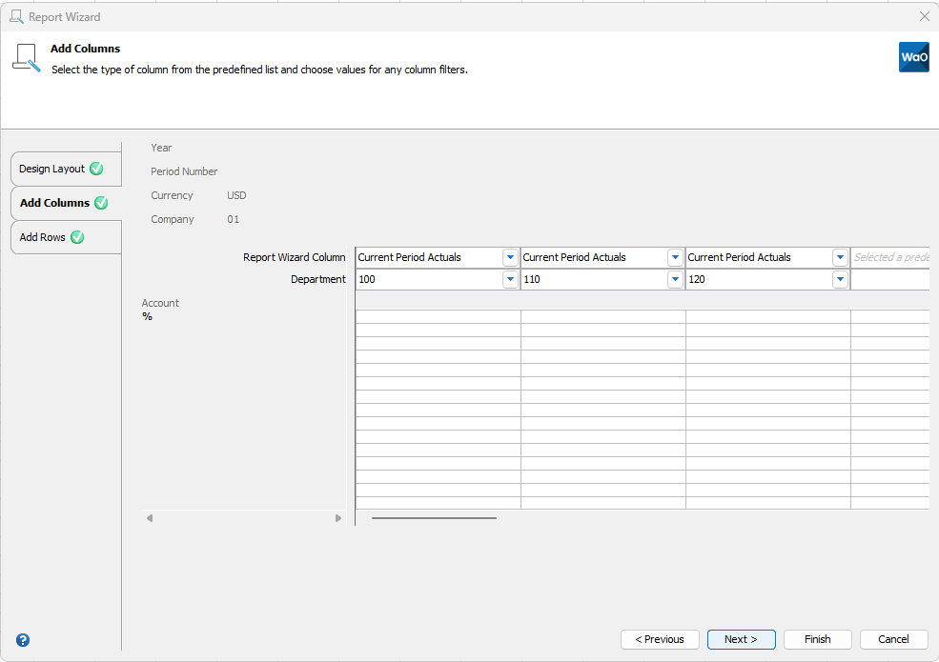This screenshot has width=939, height=662.
Task: Click the Next button
Action: 741,639
